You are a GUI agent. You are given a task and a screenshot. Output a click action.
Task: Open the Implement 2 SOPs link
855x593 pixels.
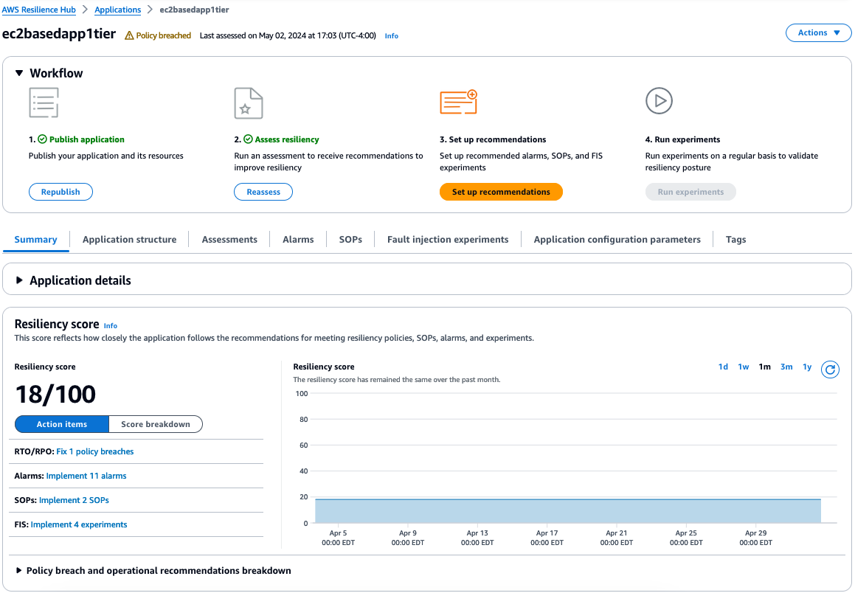coord(74,500)
